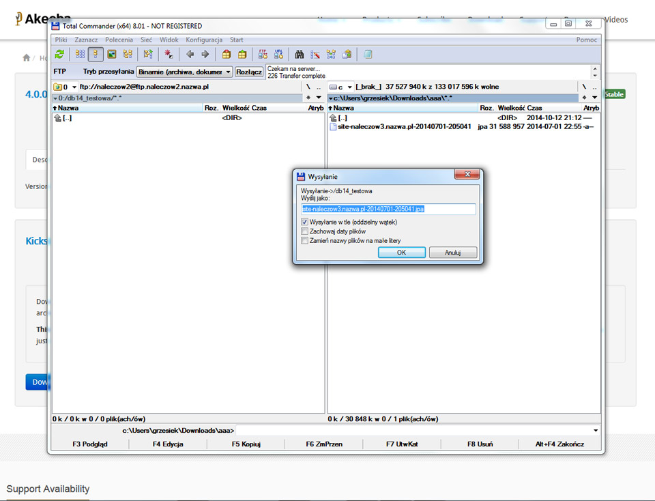Image resolution: width=655 pixels, height=501 pixels.
Task: Open file search binoculars icon
Action: [x=299, y=55]
